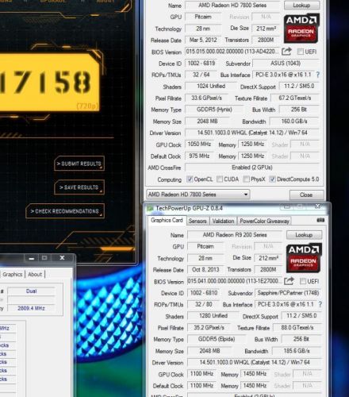Click the BIOS share icon in HD 7800 window
The height and width of the screenshot is (397, 349).
coord(286,52)
